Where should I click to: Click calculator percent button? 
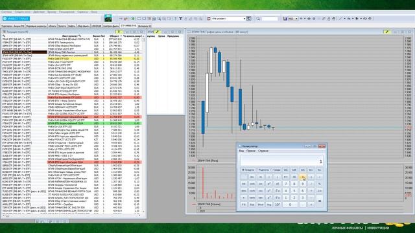(x=320, y=184)
